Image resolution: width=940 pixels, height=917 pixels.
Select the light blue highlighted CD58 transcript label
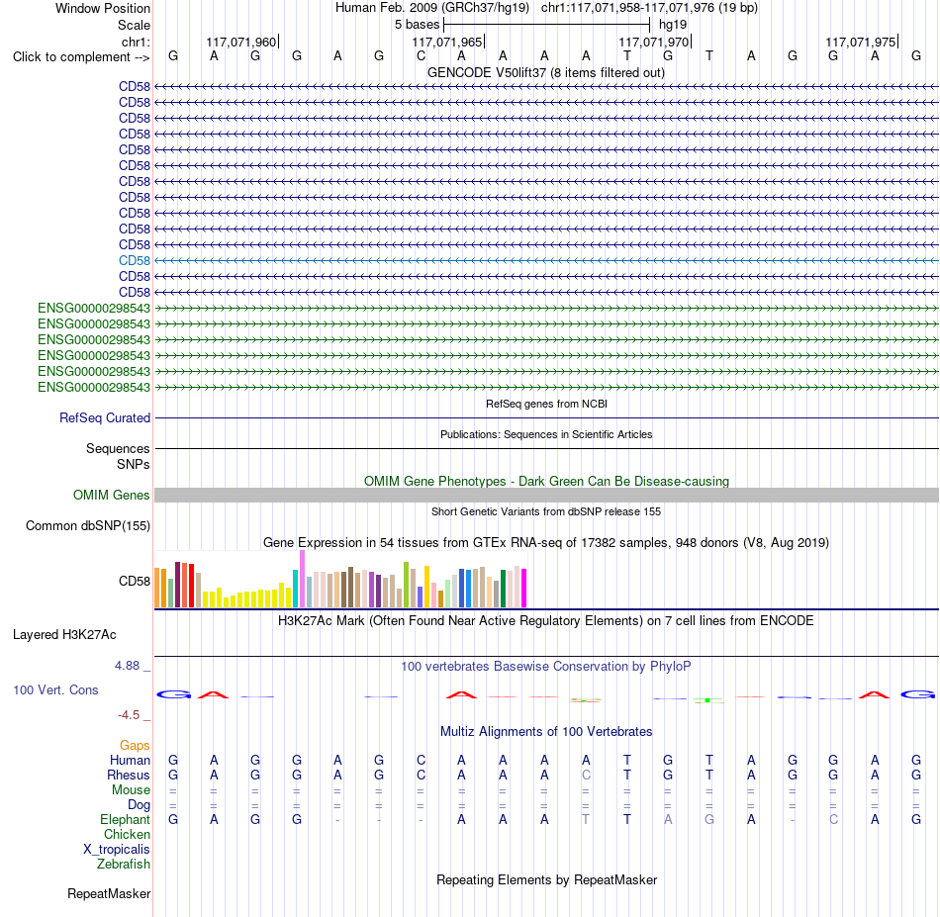[x=135, y=261]
